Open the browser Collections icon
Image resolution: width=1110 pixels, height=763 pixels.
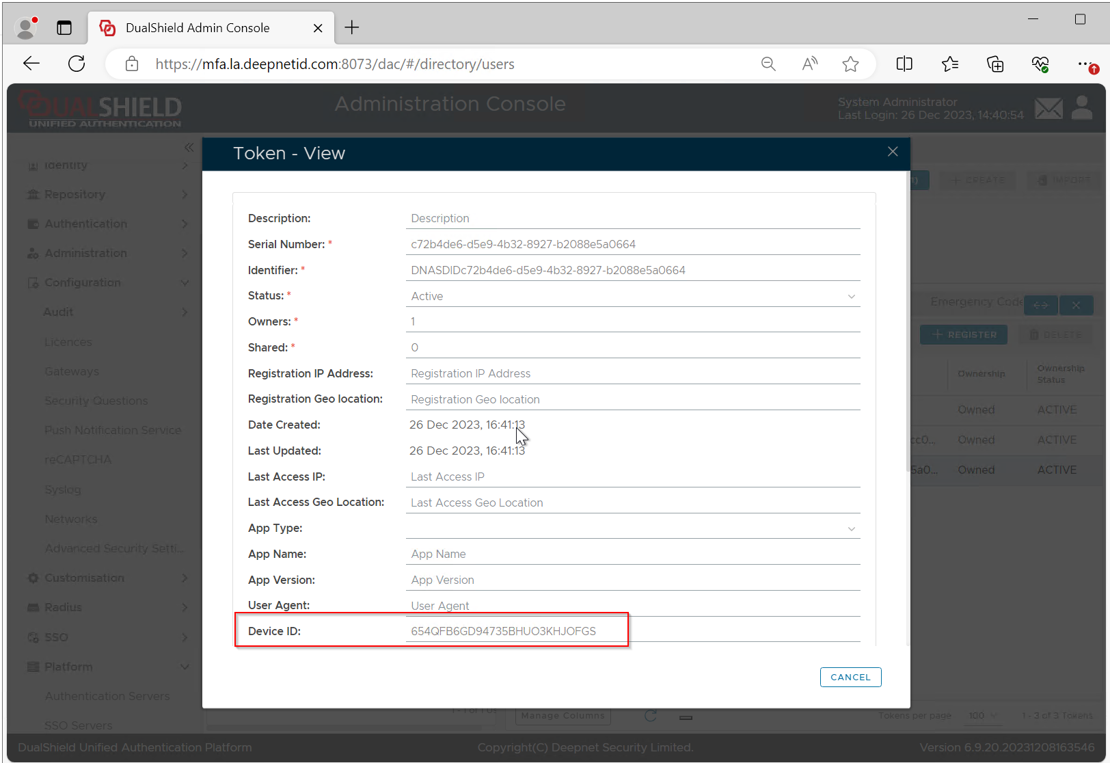(995, 64)
